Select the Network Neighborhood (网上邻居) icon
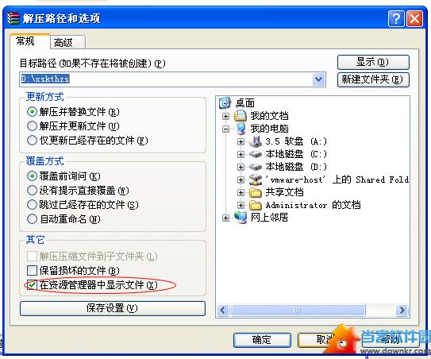Image resolution: width=431 pixels, height=359 pixels. 241,218
